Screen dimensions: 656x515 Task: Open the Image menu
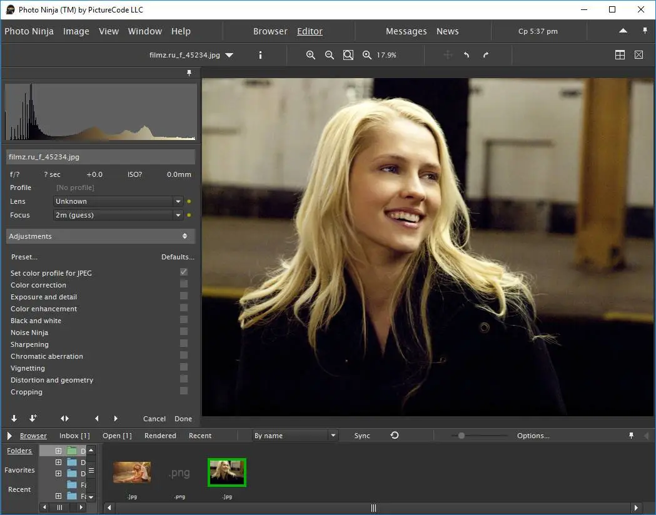pos(76,31)
